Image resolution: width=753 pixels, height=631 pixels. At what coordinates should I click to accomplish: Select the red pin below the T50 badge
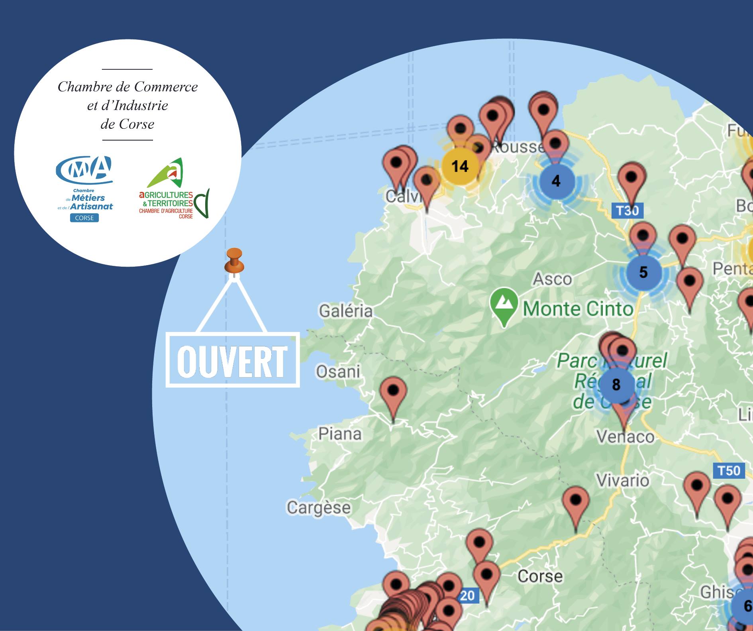pyautogui.click(x=728, y=508)
